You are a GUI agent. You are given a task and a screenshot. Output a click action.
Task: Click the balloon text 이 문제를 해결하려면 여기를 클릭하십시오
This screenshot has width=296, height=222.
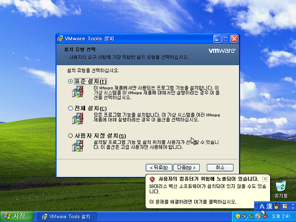[x=193, y=201]
